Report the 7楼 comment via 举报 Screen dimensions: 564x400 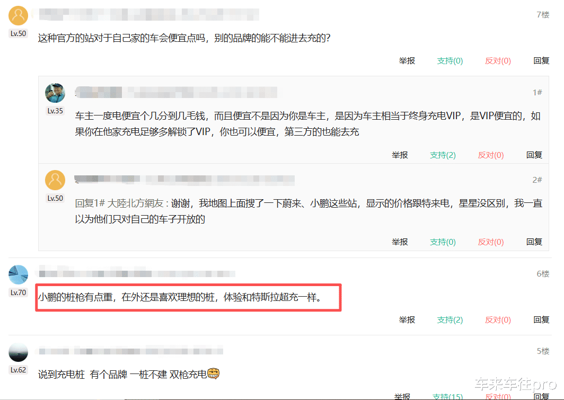407,61
